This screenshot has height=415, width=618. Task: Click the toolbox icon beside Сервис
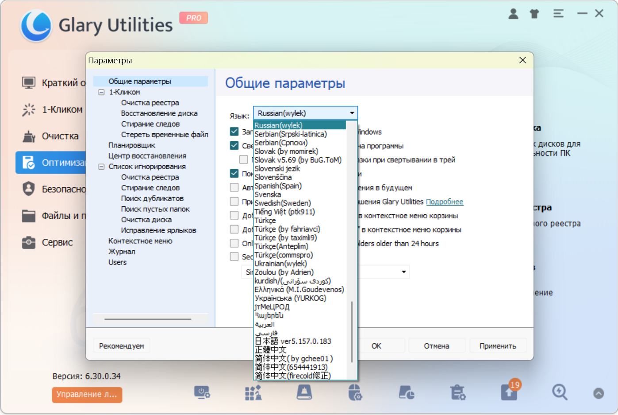(x=29, y=242)
